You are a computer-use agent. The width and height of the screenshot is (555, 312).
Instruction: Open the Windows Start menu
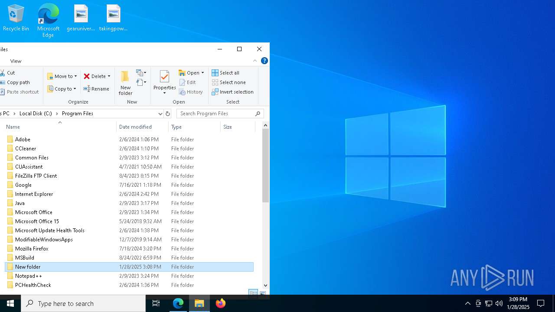coord(10,303)
